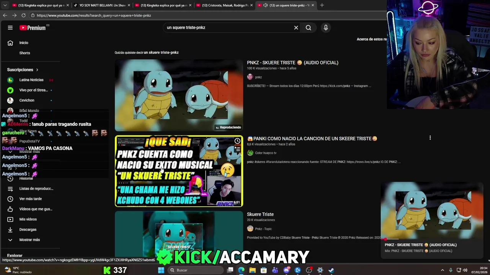490x275 pixels.
Task: Open a new browser tab
Action: (322, 5)
